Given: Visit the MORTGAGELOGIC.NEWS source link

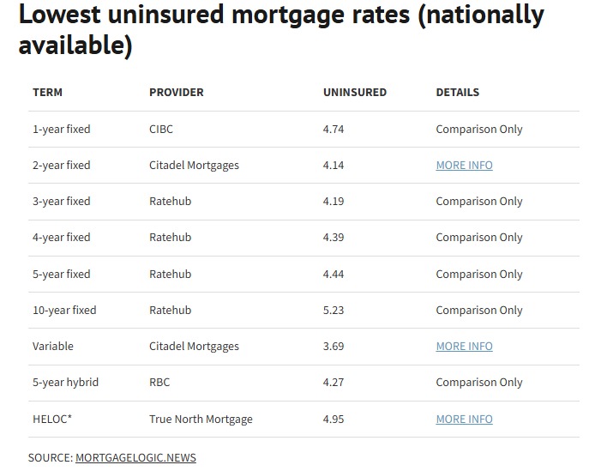Looking at the screenshot, I should (x=135, y=457).
